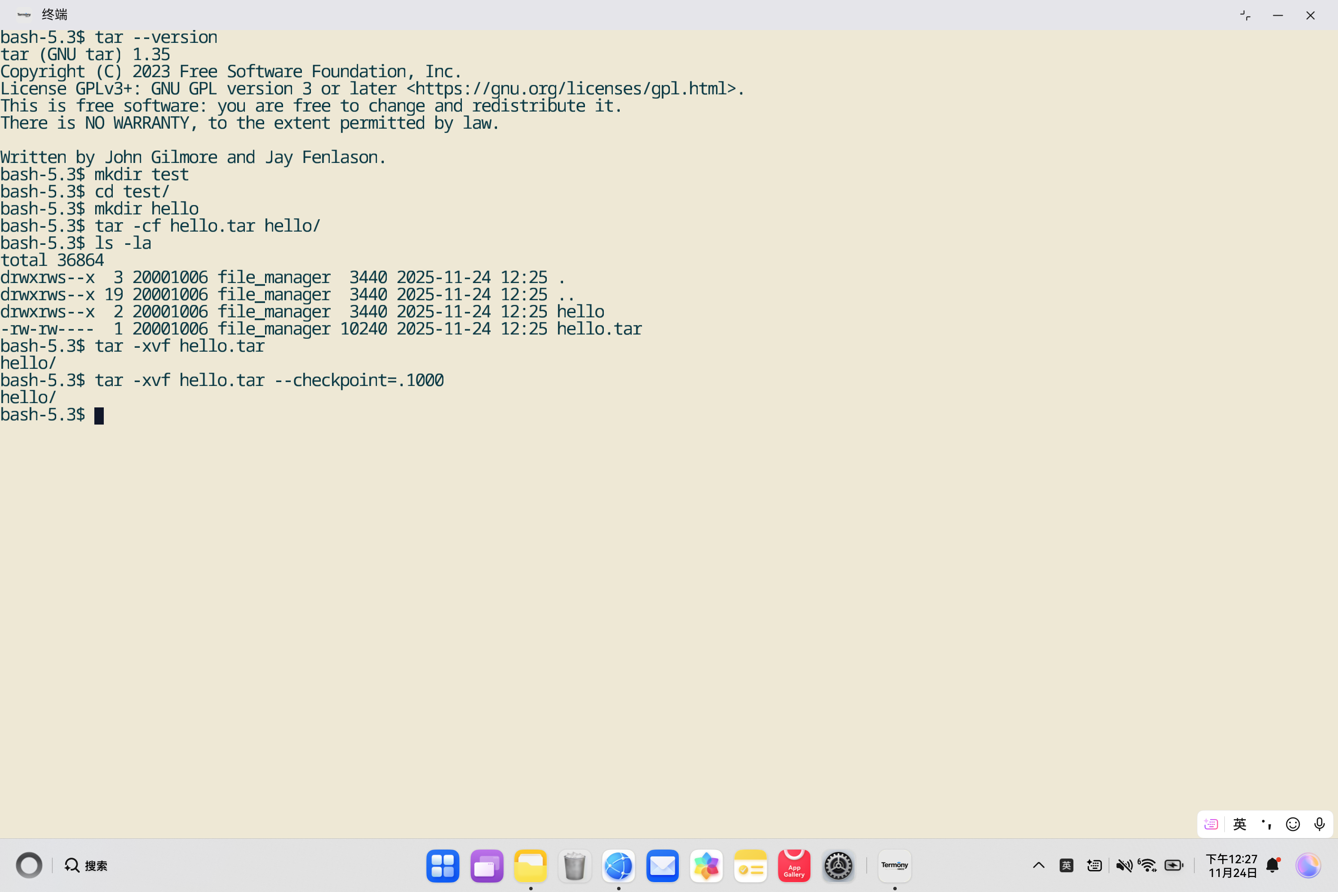Expand hidden system tray icons chevron
The width and height of the screenshot is (1338, 892).
click(x=1038, y=865)
